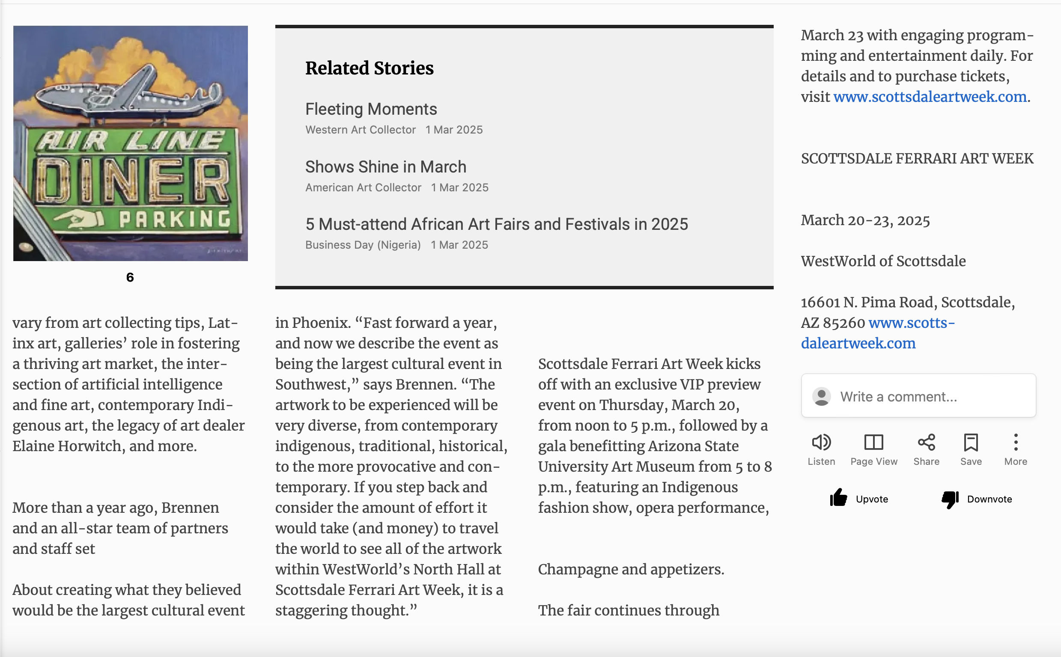Click the Related Stories heading
The width and height of the screenshot is (1061, 657).
click(369, 68)
